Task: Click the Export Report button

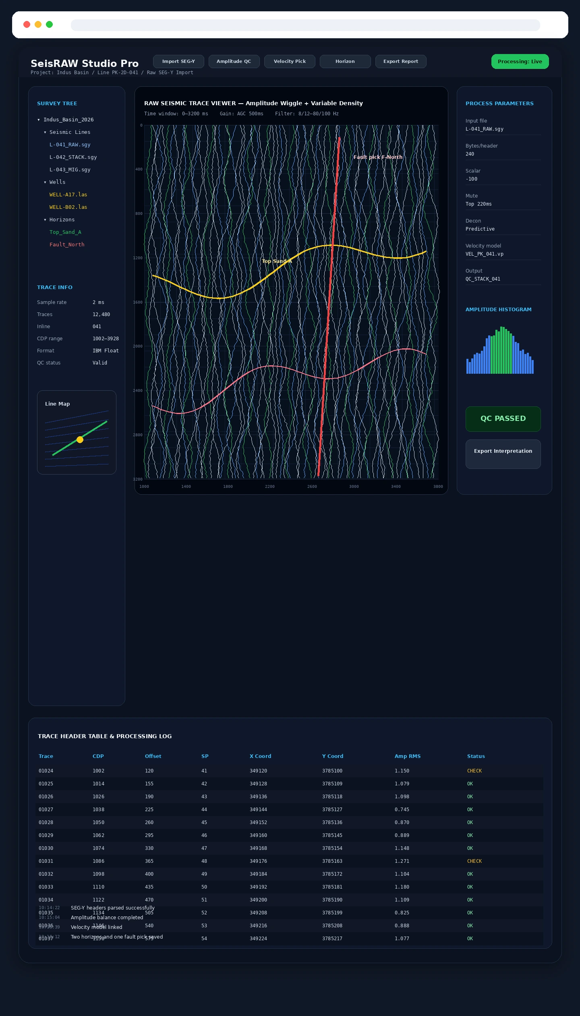Action: pyautogui.click(x=401, y=61)
